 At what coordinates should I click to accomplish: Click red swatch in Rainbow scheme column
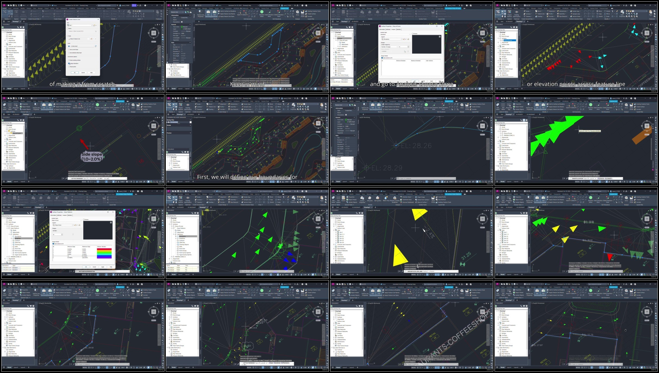pyautogui.click(x=104, y=249)
